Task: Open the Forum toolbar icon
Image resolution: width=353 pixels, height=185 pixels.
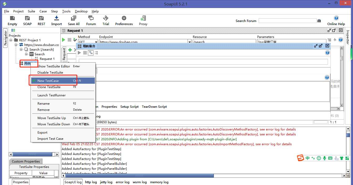Action: (91, 20)
